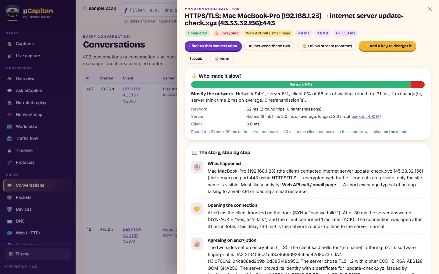
Task: Add a Note to this conversation
Action: [x=222, y=58]
